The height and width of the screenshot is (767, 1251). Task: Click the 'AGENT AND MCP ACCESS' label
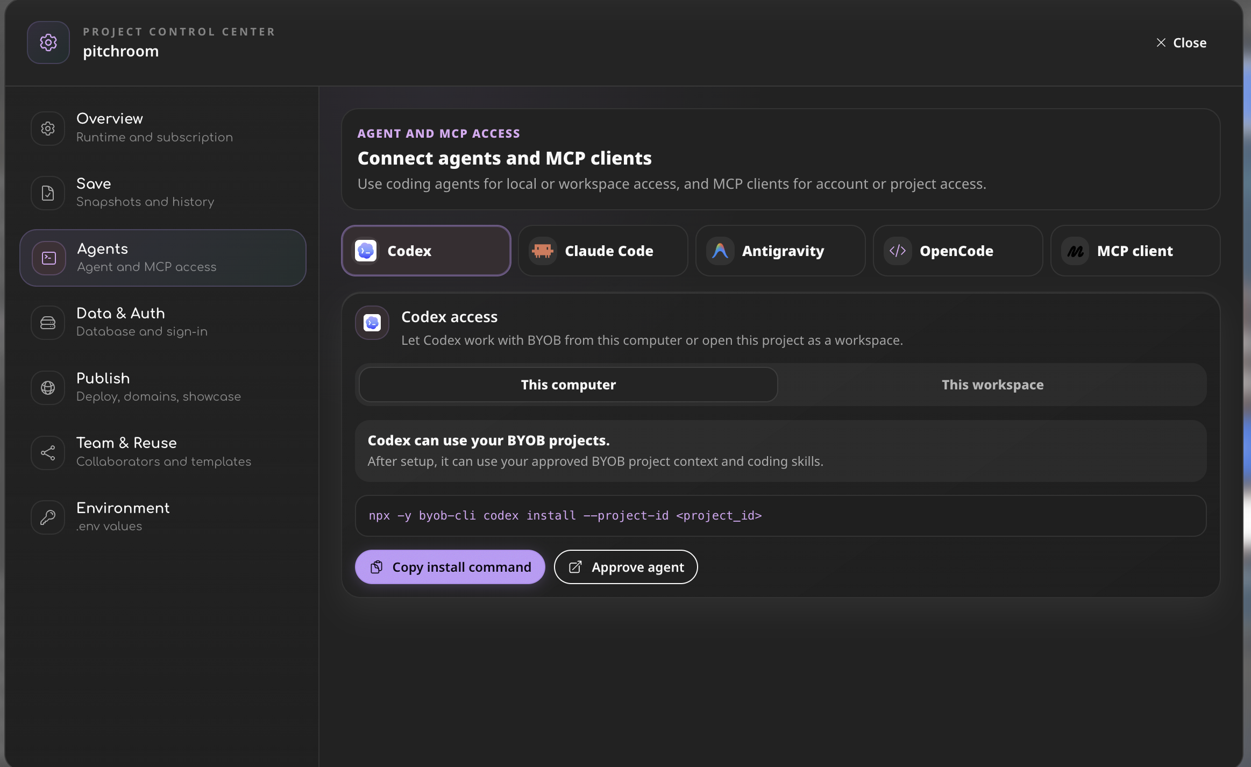pyautogui.click(x=439, y=133)
